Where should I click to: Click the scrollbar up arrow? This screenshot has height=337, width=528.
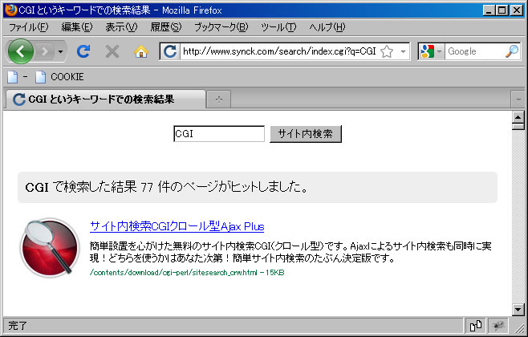pyautogui.click(x=518, y=117)
